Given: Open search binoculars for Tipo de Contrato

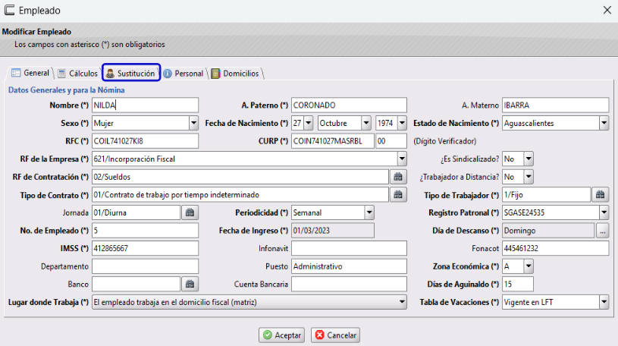Looking at the screenshot, I should point(398,195).
